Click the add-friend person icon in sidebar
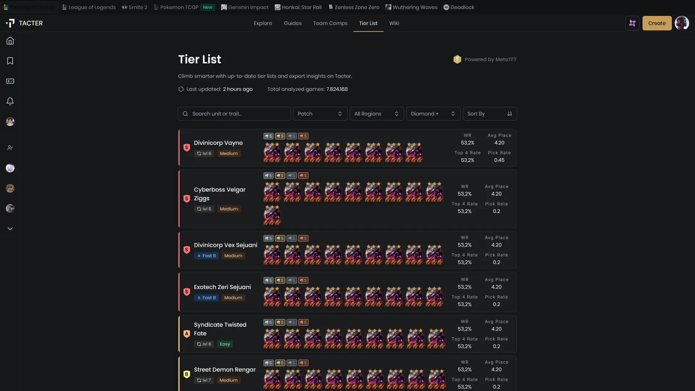 pyautogui.click(x=10, y=147)
